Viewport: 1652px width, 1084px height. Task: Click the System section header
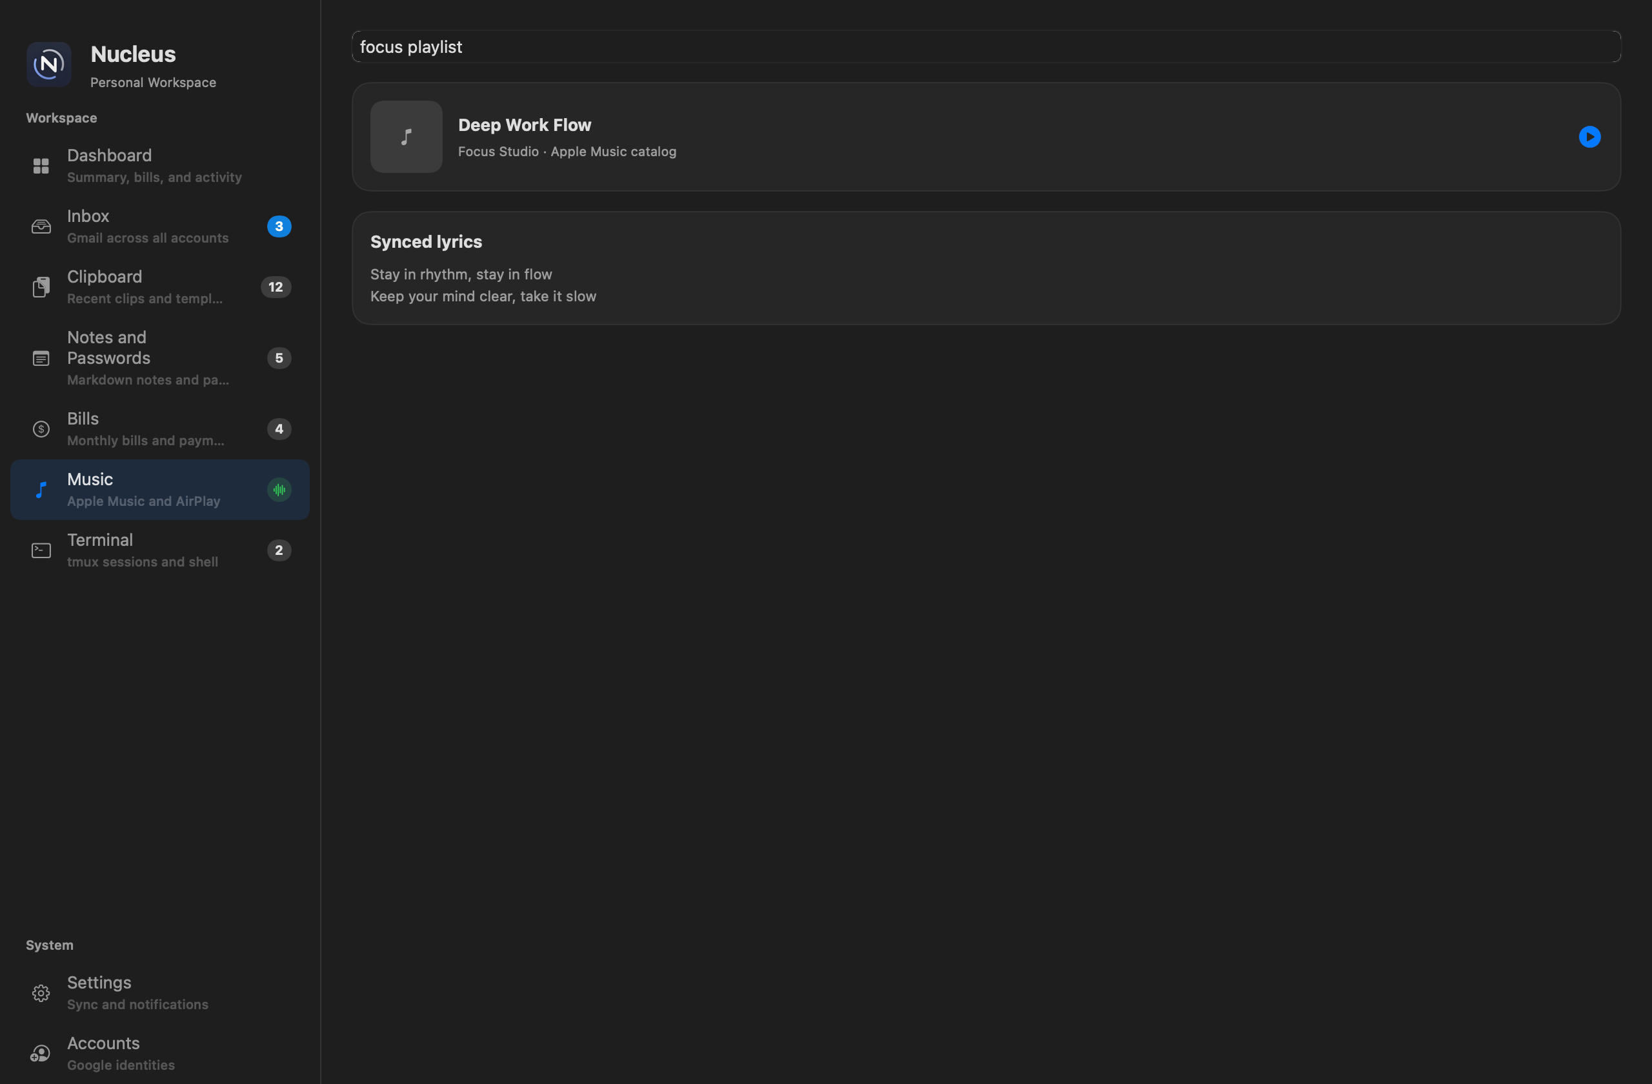49,945
